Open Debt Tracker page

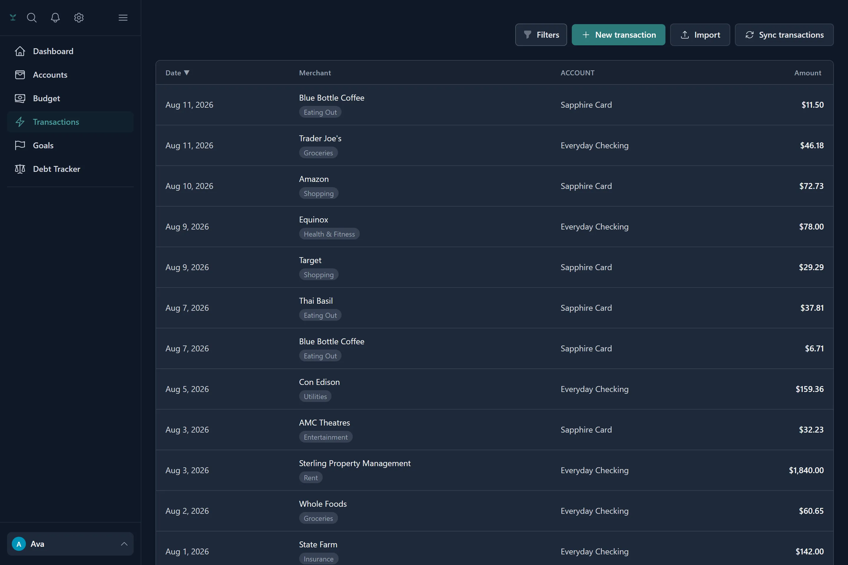tap(70, 169)
